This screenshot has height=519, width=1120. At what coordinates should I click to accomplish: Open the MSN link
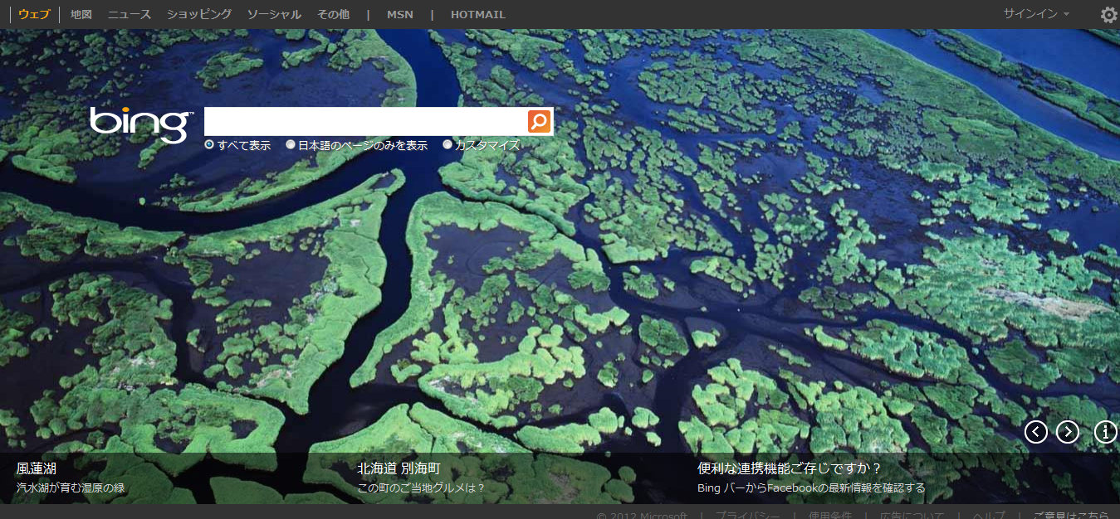(400, 15)
